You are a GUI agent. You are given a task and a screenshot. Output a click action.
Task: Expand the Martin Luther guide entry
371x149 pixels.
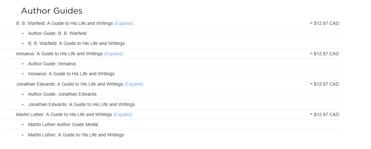122,114
